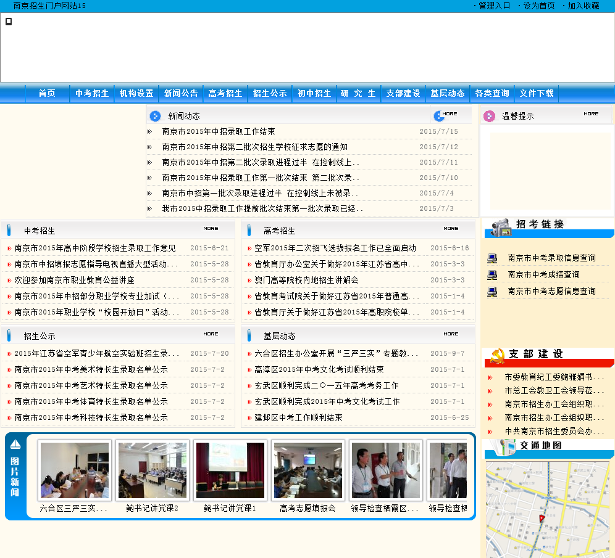Open news 南京市2015年中招录取工作结束
Screen dimensions: 615x558
[219, 131]
